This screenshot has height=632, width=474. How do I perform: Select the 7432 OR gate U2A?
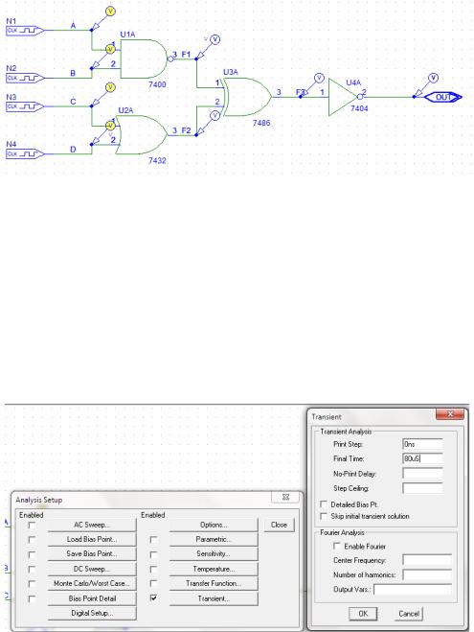click(x=142, y=135)
